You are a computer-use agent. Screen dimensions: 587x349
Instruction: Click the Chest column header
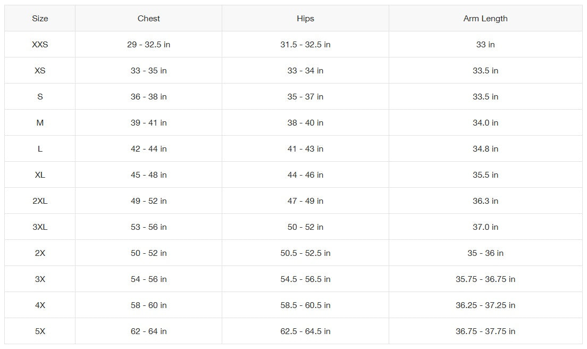pos(149,19)
